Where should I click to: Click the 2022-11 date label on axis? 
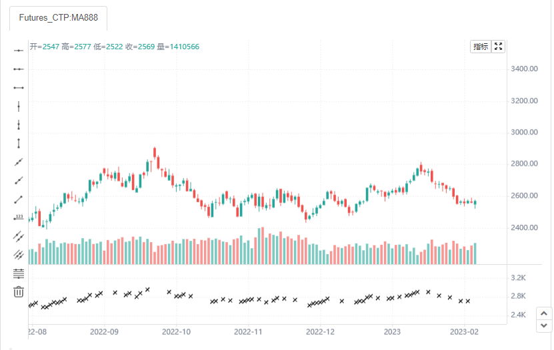pyautogui.click(x=248, y=332)
